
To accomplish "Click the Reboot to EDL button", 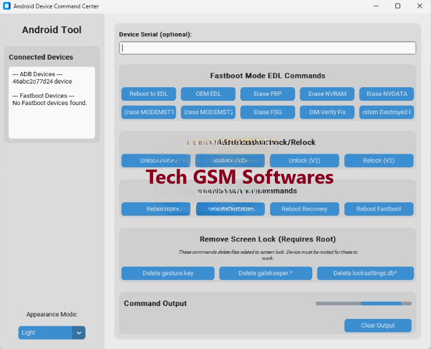I will point(148,94).
